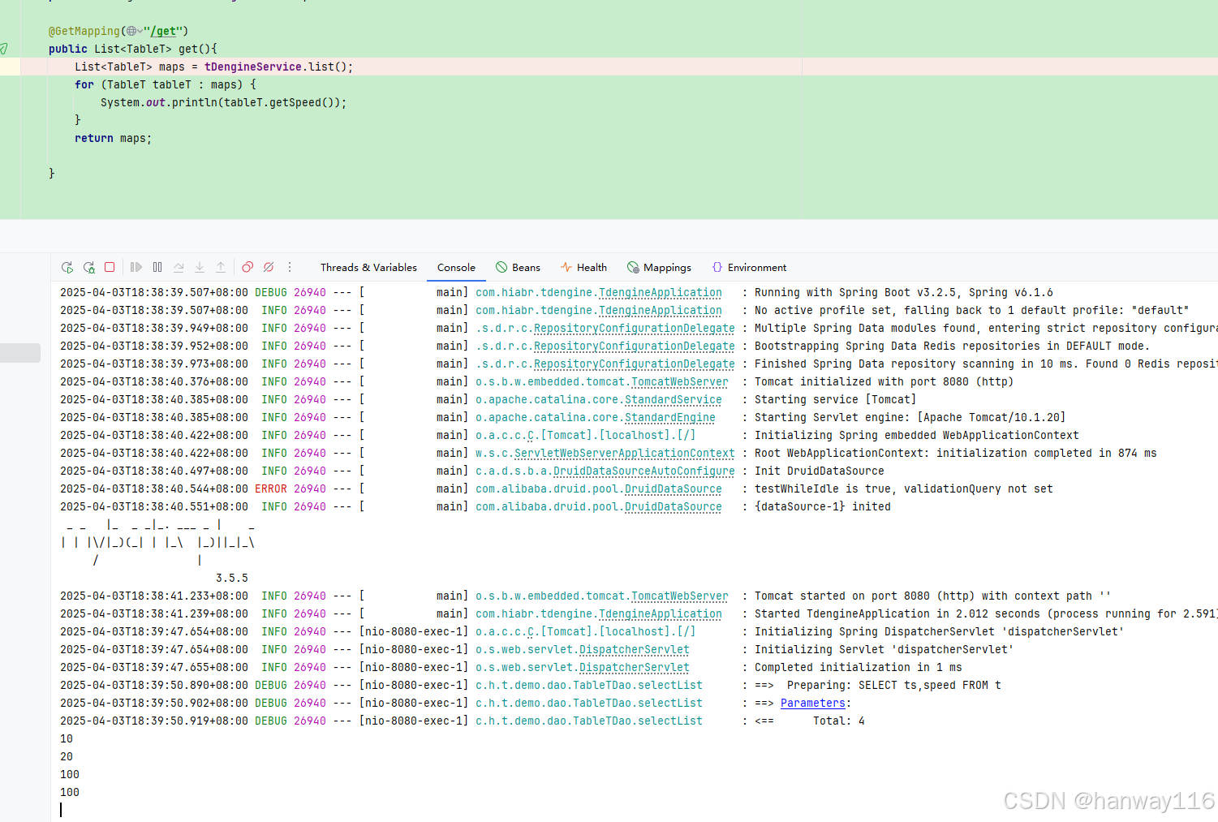Toggle Mute Breakpoints in the debug toolbar
Viewport: 1218px width, 822px height.
269,267
